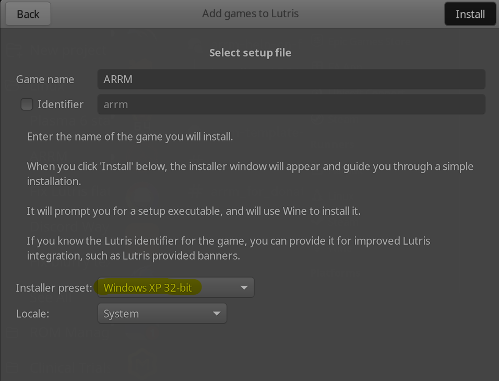Click the 'Add games to Lutris' title
The image size is (499, 381).
click(250, 14)
